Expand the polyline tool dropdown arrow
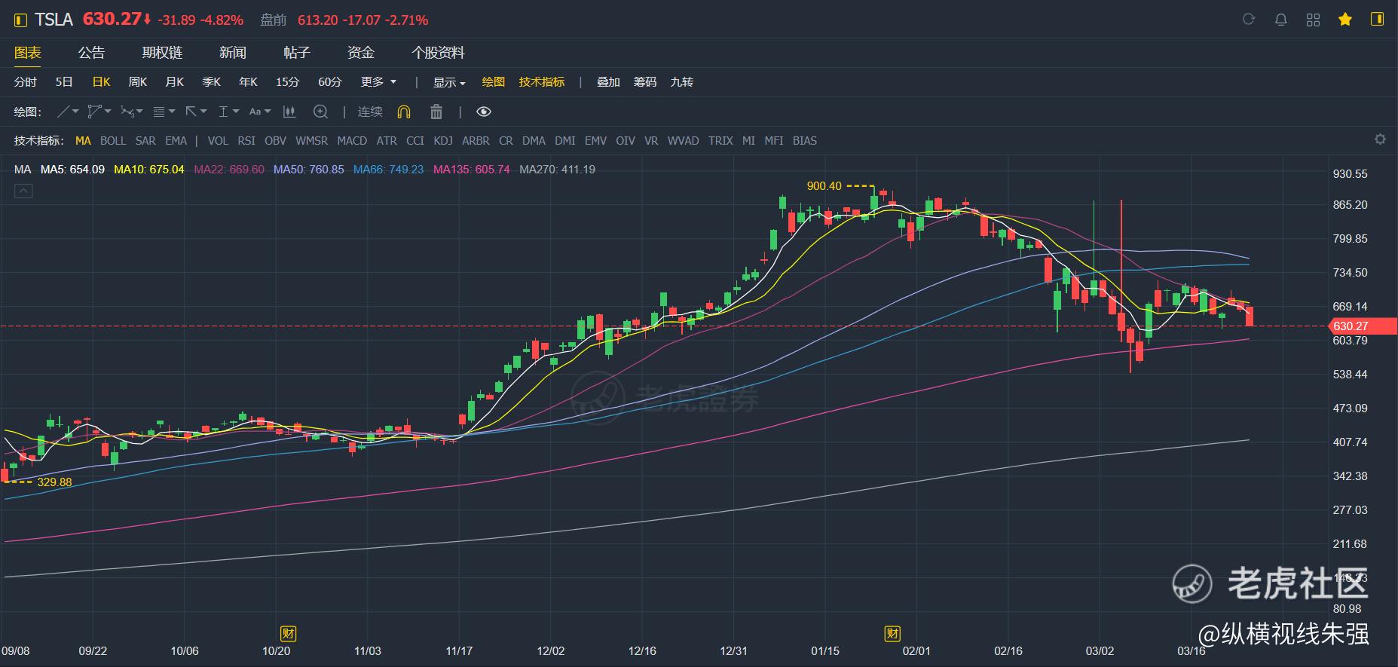 [108, 112]
